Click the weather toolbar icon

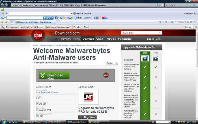[x=63, y=18]
